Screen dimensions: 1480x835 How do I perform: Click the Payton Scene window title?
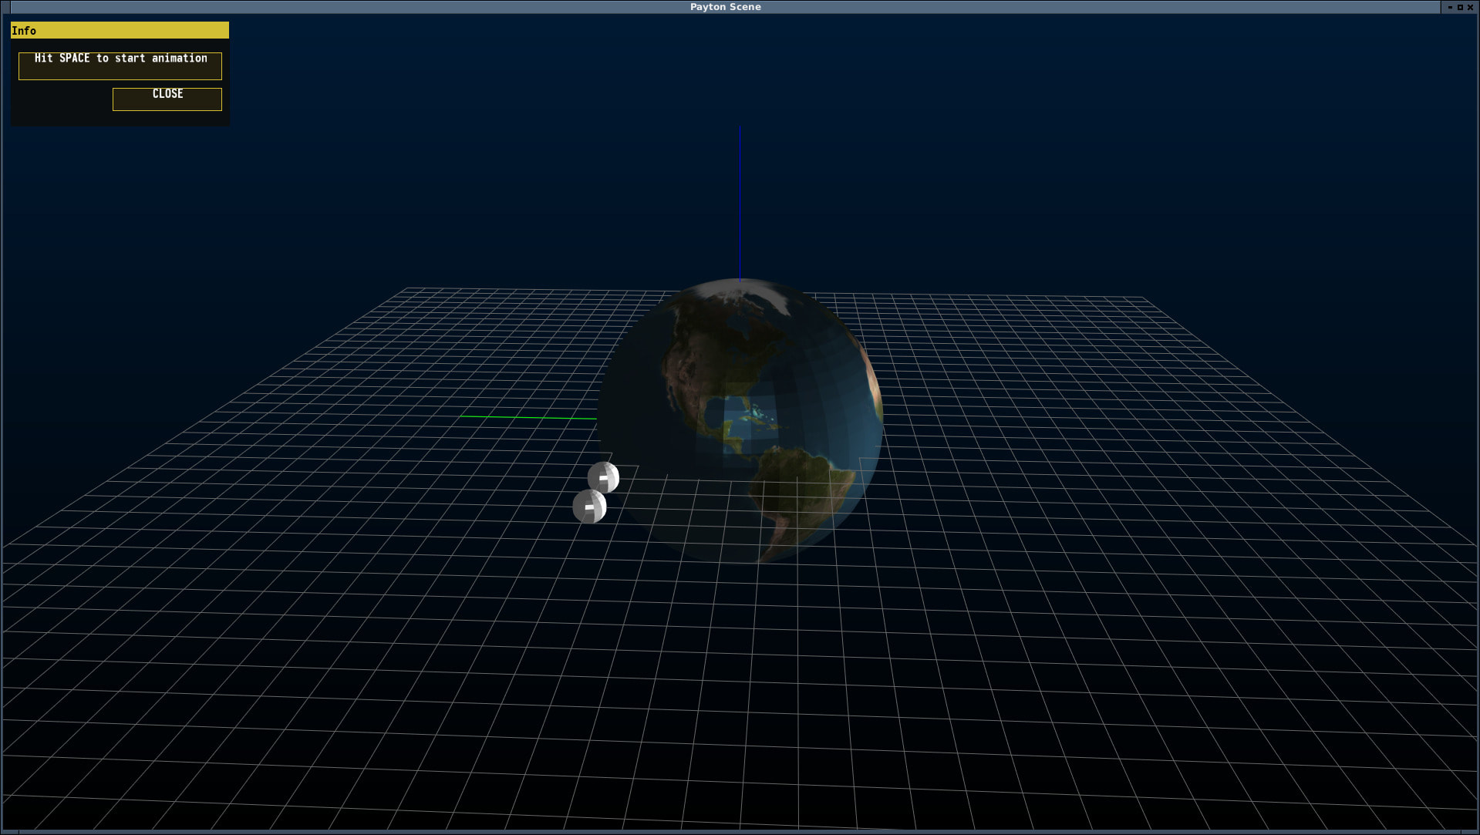725,7
